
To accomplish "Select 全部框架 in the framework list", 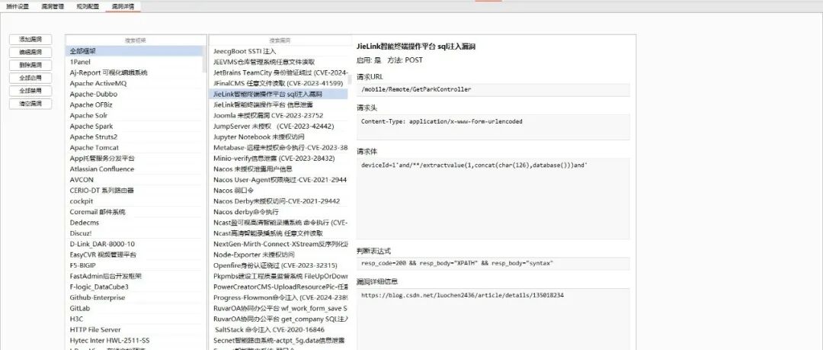I will point(134,51).
